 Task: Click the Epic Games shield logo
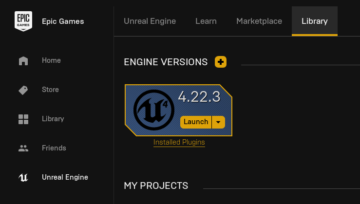(23, 21)
